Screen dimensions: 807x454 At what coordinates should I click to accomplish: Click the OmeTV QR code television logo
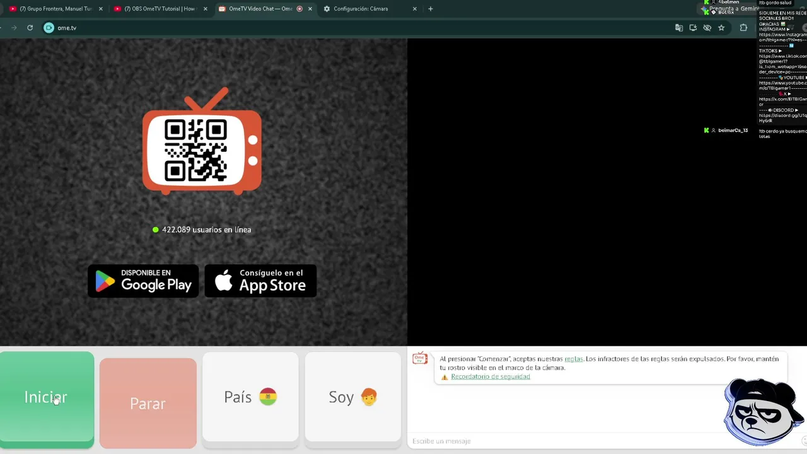[x=202, y=142]
